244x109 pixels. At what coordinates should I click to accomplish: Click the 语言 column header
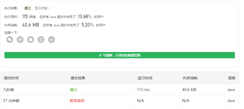[231, 78]
